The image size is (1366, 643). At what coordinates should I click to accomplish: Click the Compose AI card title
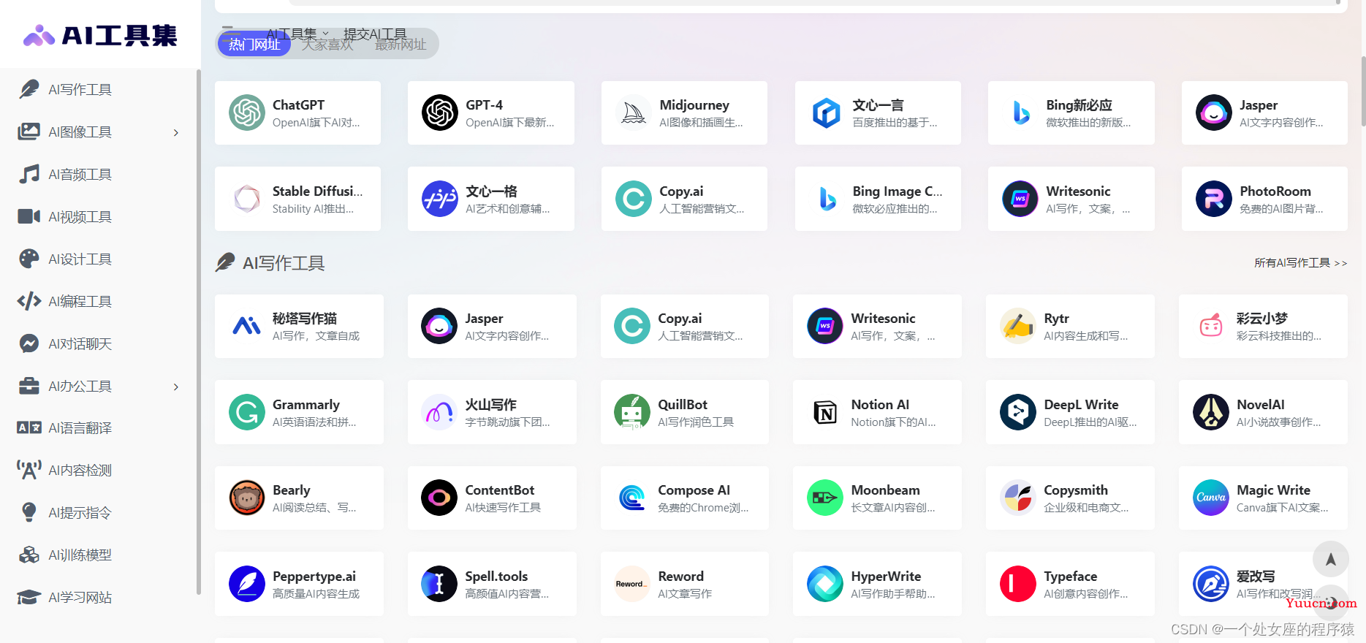694,490
